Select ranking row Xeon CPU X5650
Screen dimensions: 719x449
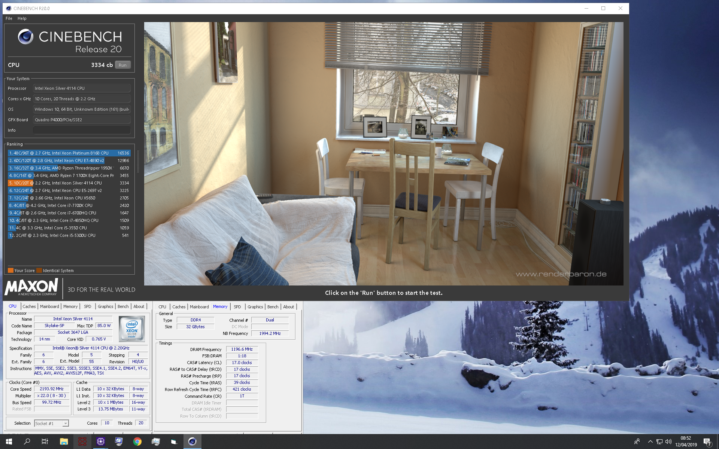(69, 198)
